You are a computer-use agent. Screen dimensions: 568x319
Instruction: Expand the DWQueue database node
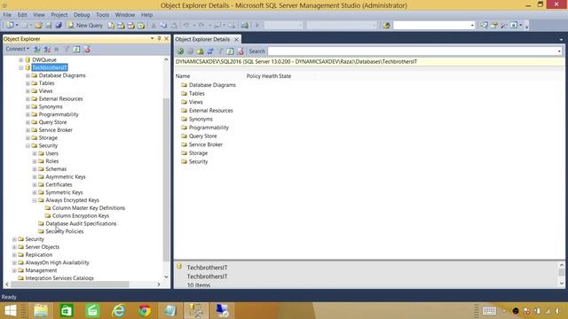(x=21, y=59)
